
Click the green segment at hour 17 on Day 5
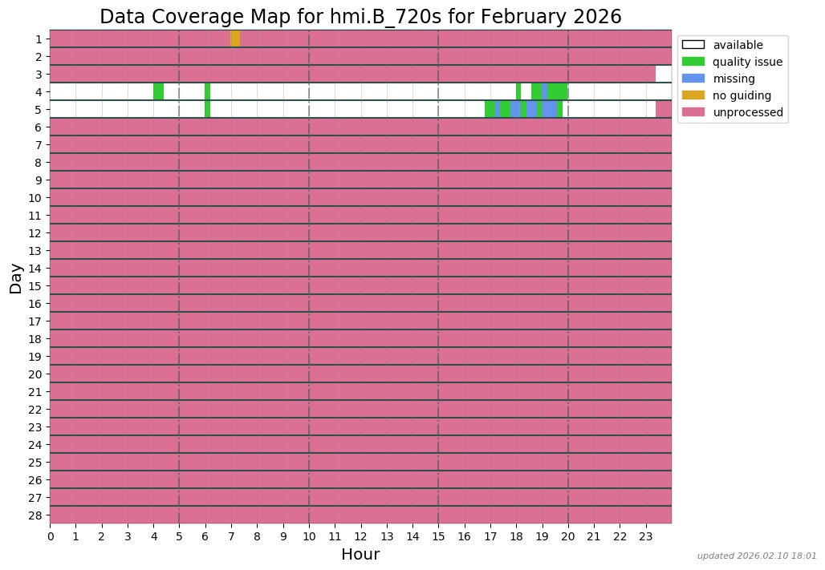[x=490, y=109]
